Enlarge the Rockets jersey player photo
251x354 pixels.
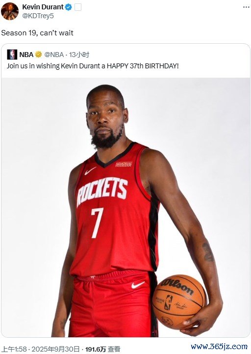tap(125, 207)
